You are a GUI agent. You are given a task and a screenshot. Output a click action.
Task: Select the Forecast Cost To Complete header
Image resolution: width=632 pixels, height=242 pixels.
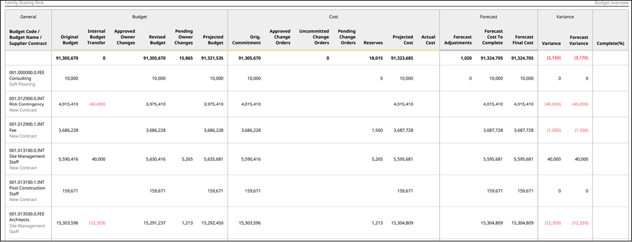pos(494,37)
